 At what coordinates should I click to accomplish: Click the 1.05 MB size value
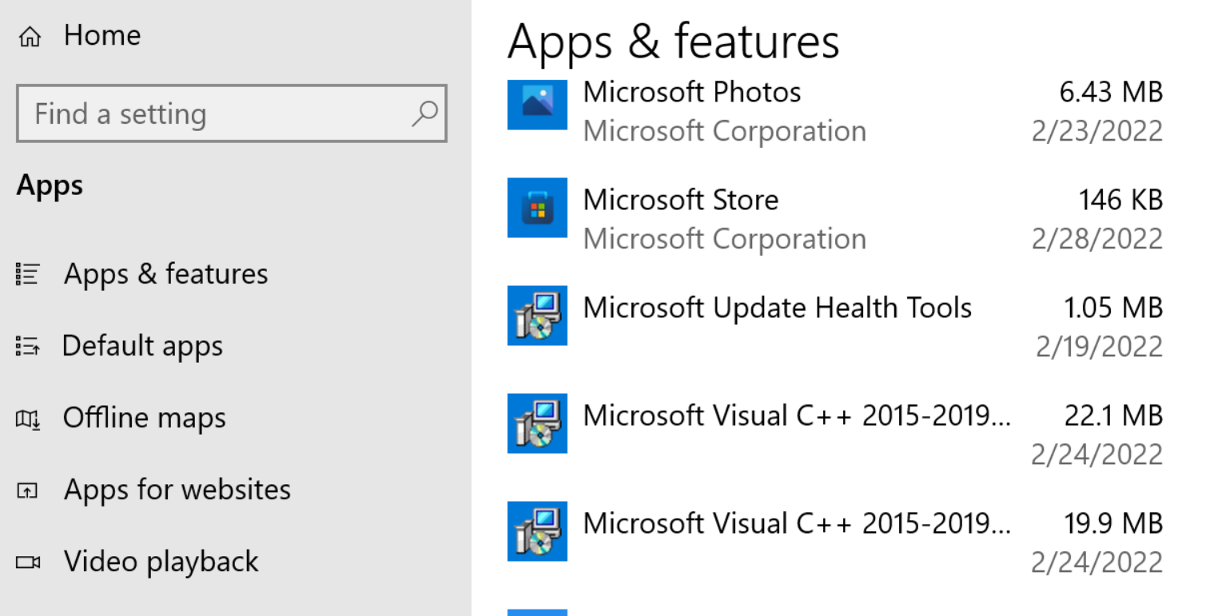click(1113, 308)
